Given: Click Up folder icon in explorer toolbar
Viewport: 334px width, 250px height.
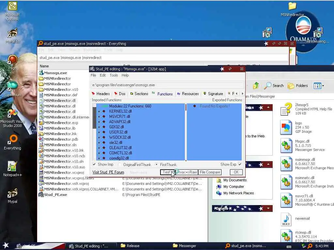Looking at the screenshot, I should point(256,86).
